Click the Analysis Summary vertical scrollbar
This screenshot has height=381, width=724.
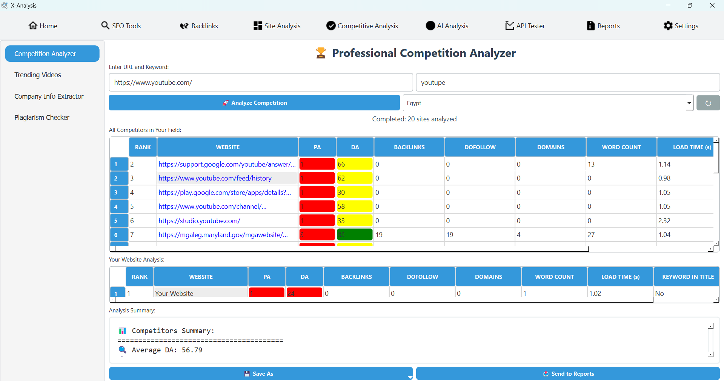(711, 341)
